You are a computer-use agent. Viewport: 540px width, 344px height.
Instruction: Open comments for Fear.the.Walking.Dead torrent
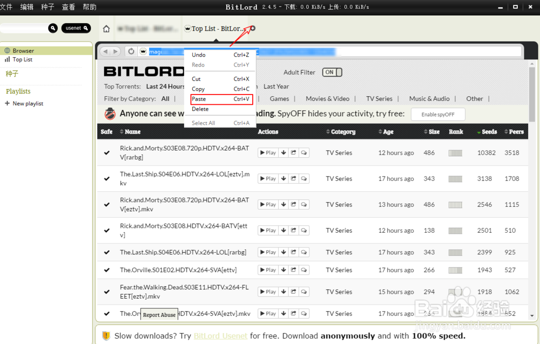click(x=303, y=292)
